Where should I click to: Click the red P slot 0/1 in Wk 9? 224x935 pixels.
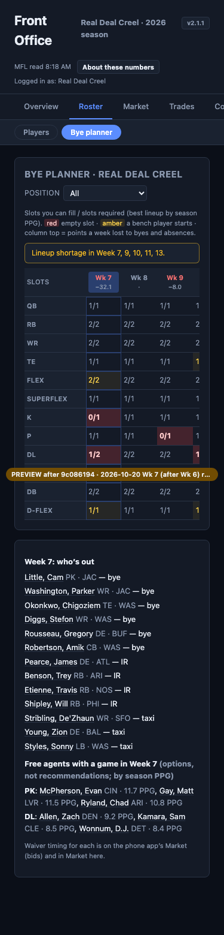tap(175, 436)
